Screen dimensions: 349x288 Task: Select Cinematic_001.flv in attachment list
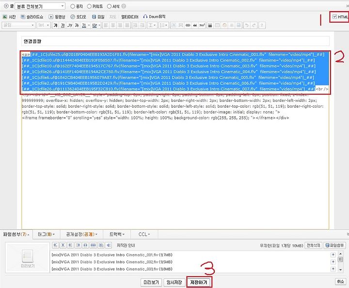(x=112, y=255)
